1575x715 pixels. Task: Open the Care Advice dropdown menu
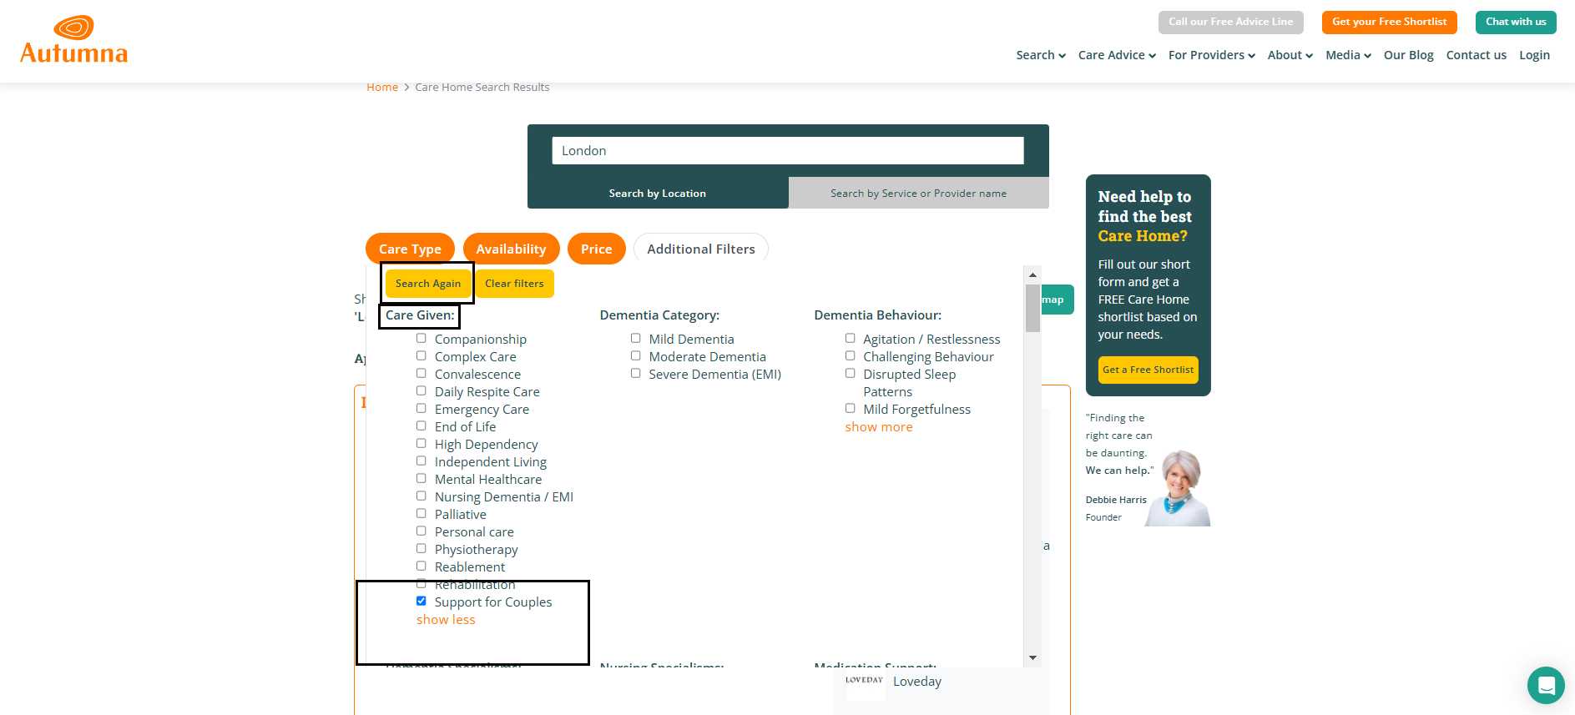pos(1117,55)
